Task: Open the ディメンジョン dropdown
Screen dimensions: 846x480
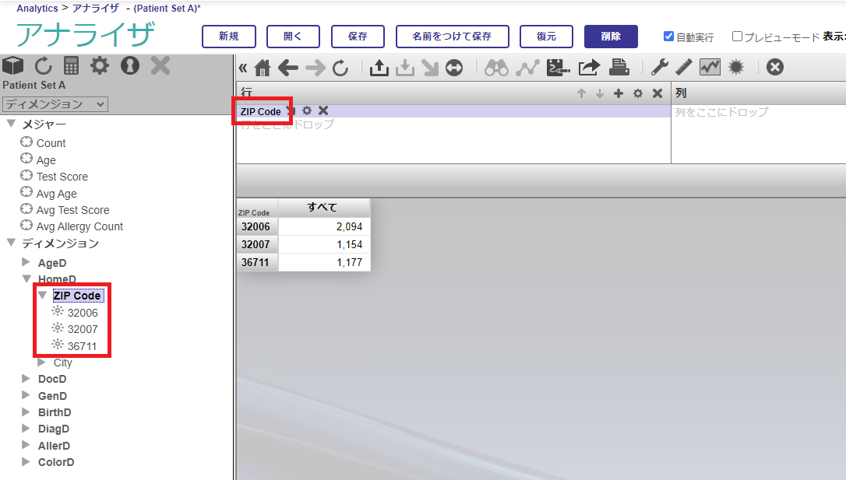Action: coord(55,104)
